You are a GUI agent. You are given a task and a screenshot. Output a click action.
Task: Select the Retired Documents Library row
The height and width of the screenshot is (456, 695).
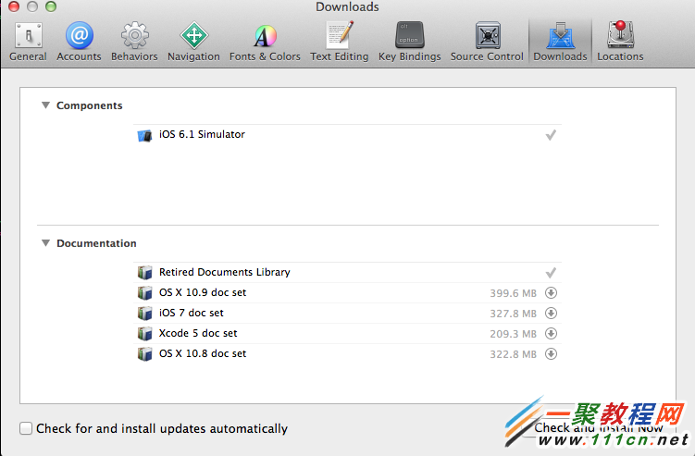click(x=347, y=273)
